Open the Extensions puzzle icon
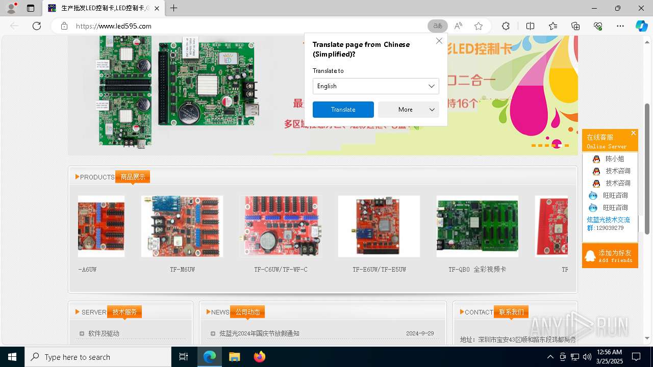 [x=506, y=26]
